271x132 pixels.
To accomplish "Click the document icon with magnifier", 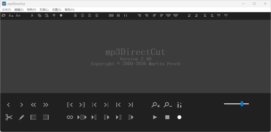I will [x=97, y=15].
